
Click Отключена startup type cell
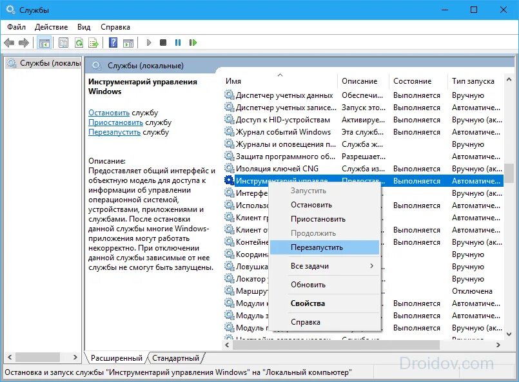click(x=472, y=291)
